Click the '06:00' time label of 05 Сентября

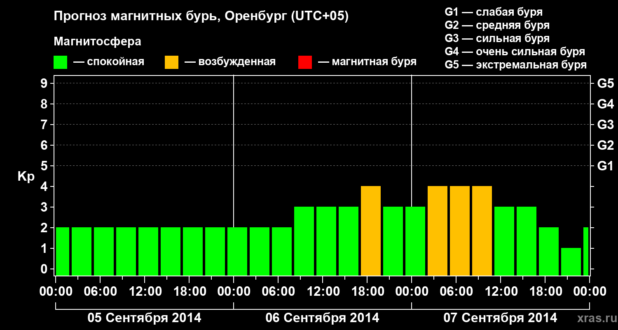click(101, 292)
